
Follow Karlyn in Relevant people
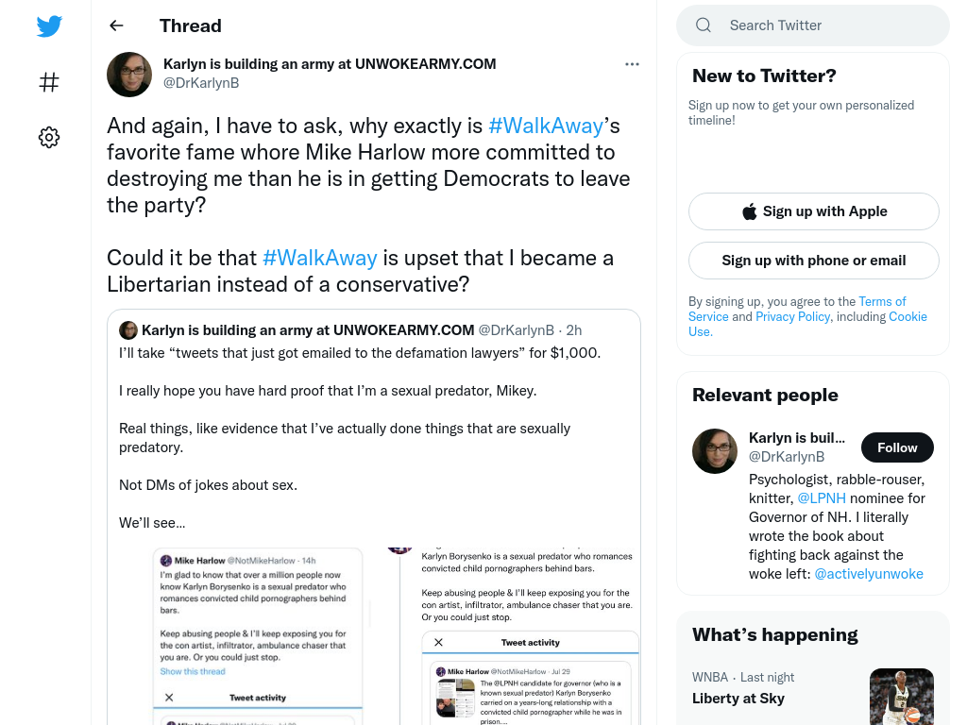coord(897,447)
